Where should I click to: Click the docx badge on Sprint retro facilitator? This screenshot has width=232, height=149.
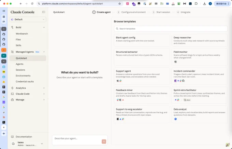187,100
